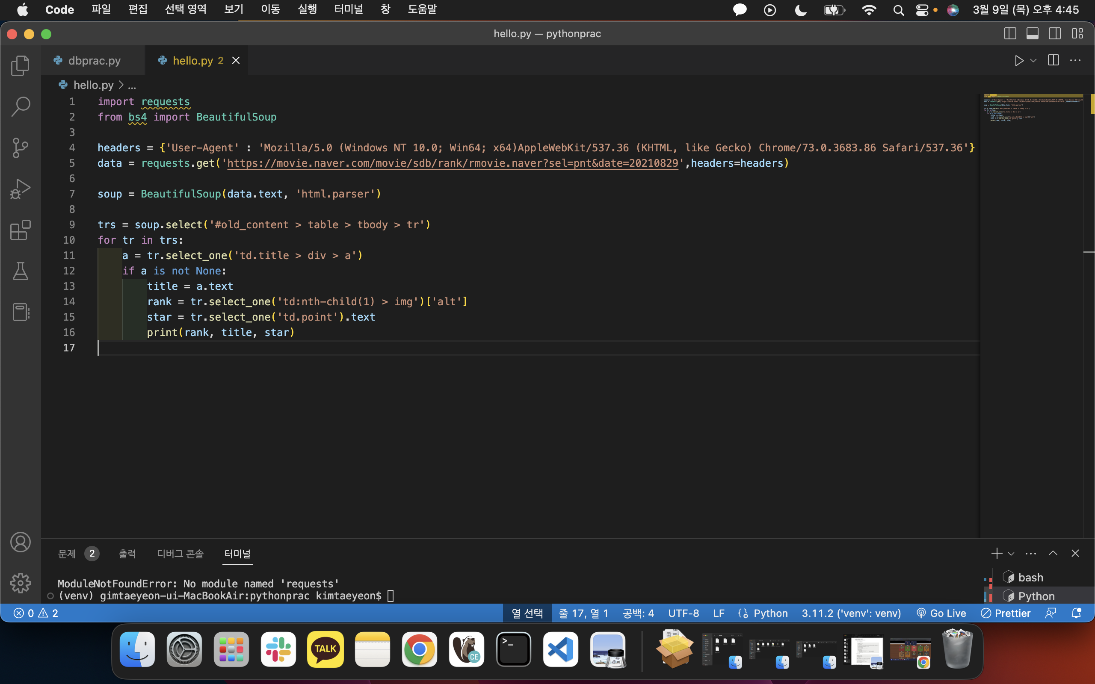Image resolution: width=1095 pixels, height=684 pixels.
Task: Change end of line sequence LF
Action: pos(719,613)
